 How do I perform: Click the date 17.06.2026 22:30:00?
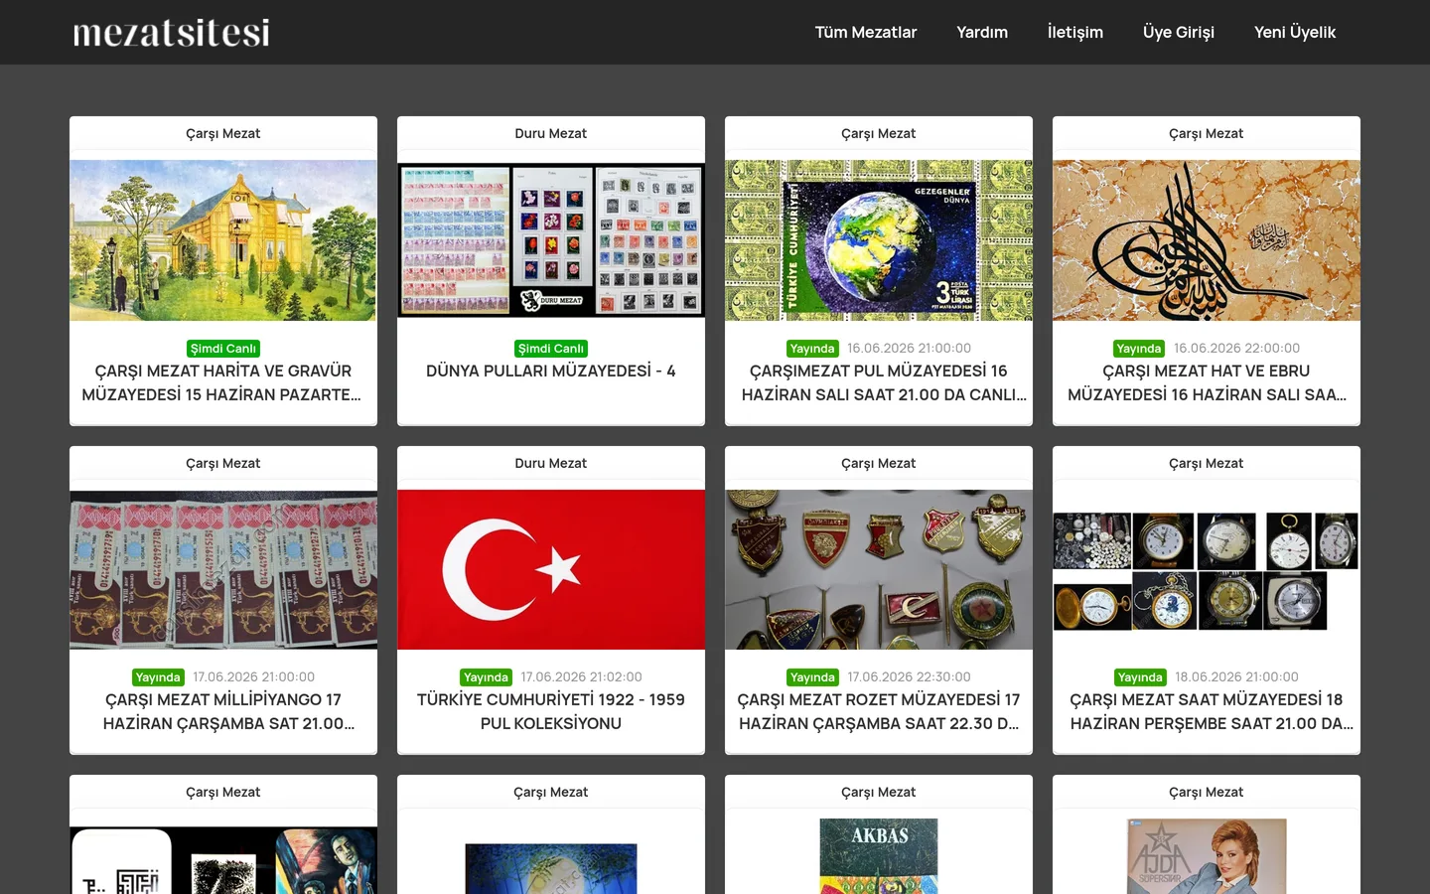click(909, 677)
